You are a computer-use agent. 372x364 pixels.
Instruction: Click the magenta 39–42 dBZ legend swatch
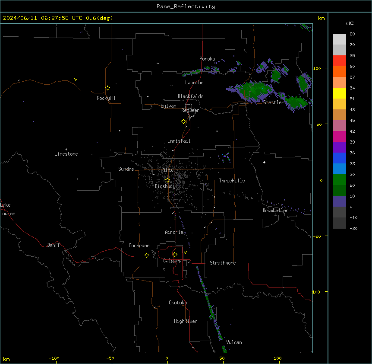(x=339, y=136)
